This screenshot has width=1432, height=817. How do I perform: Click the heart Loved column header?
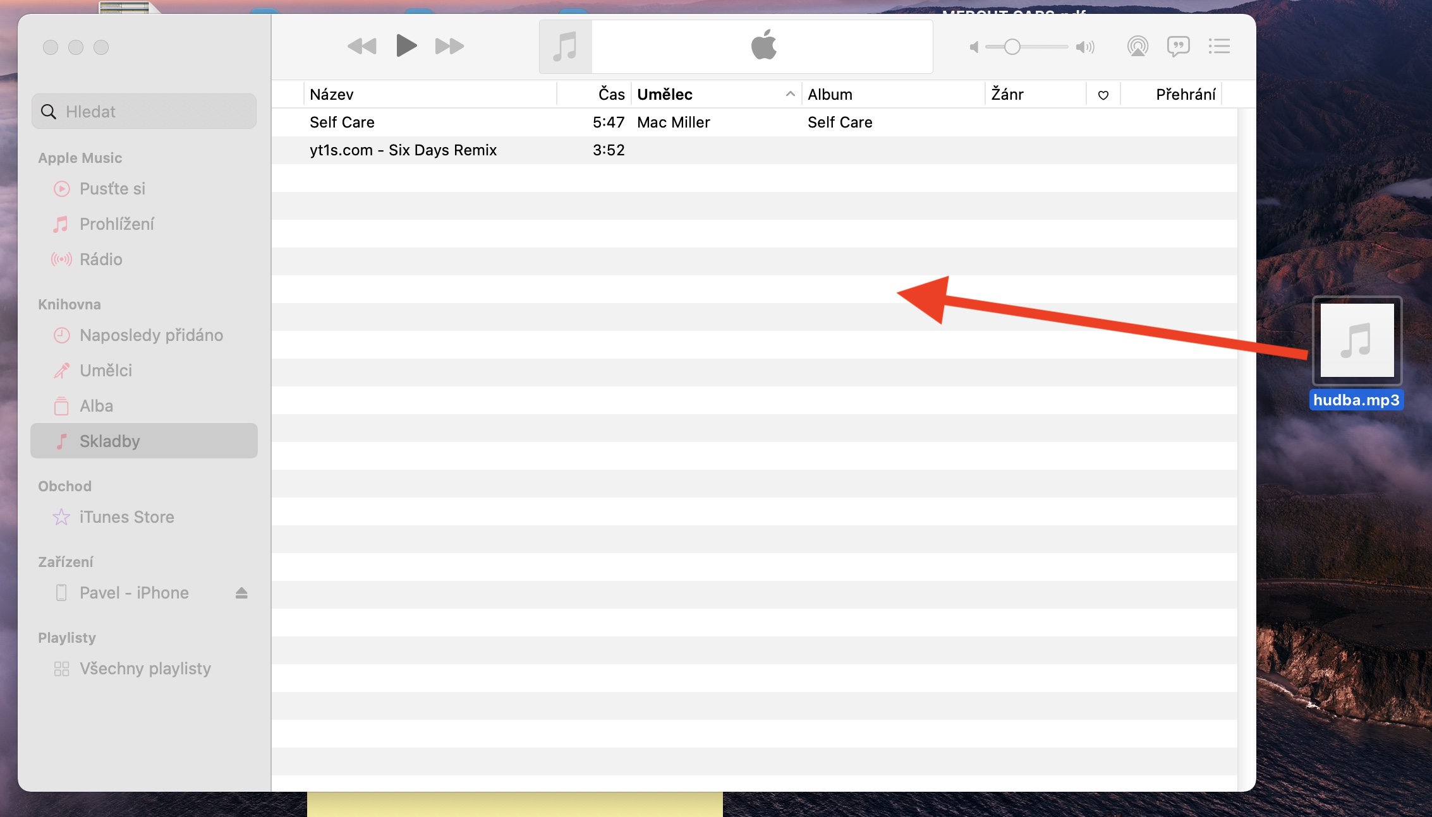click(x=1103, y=95)
